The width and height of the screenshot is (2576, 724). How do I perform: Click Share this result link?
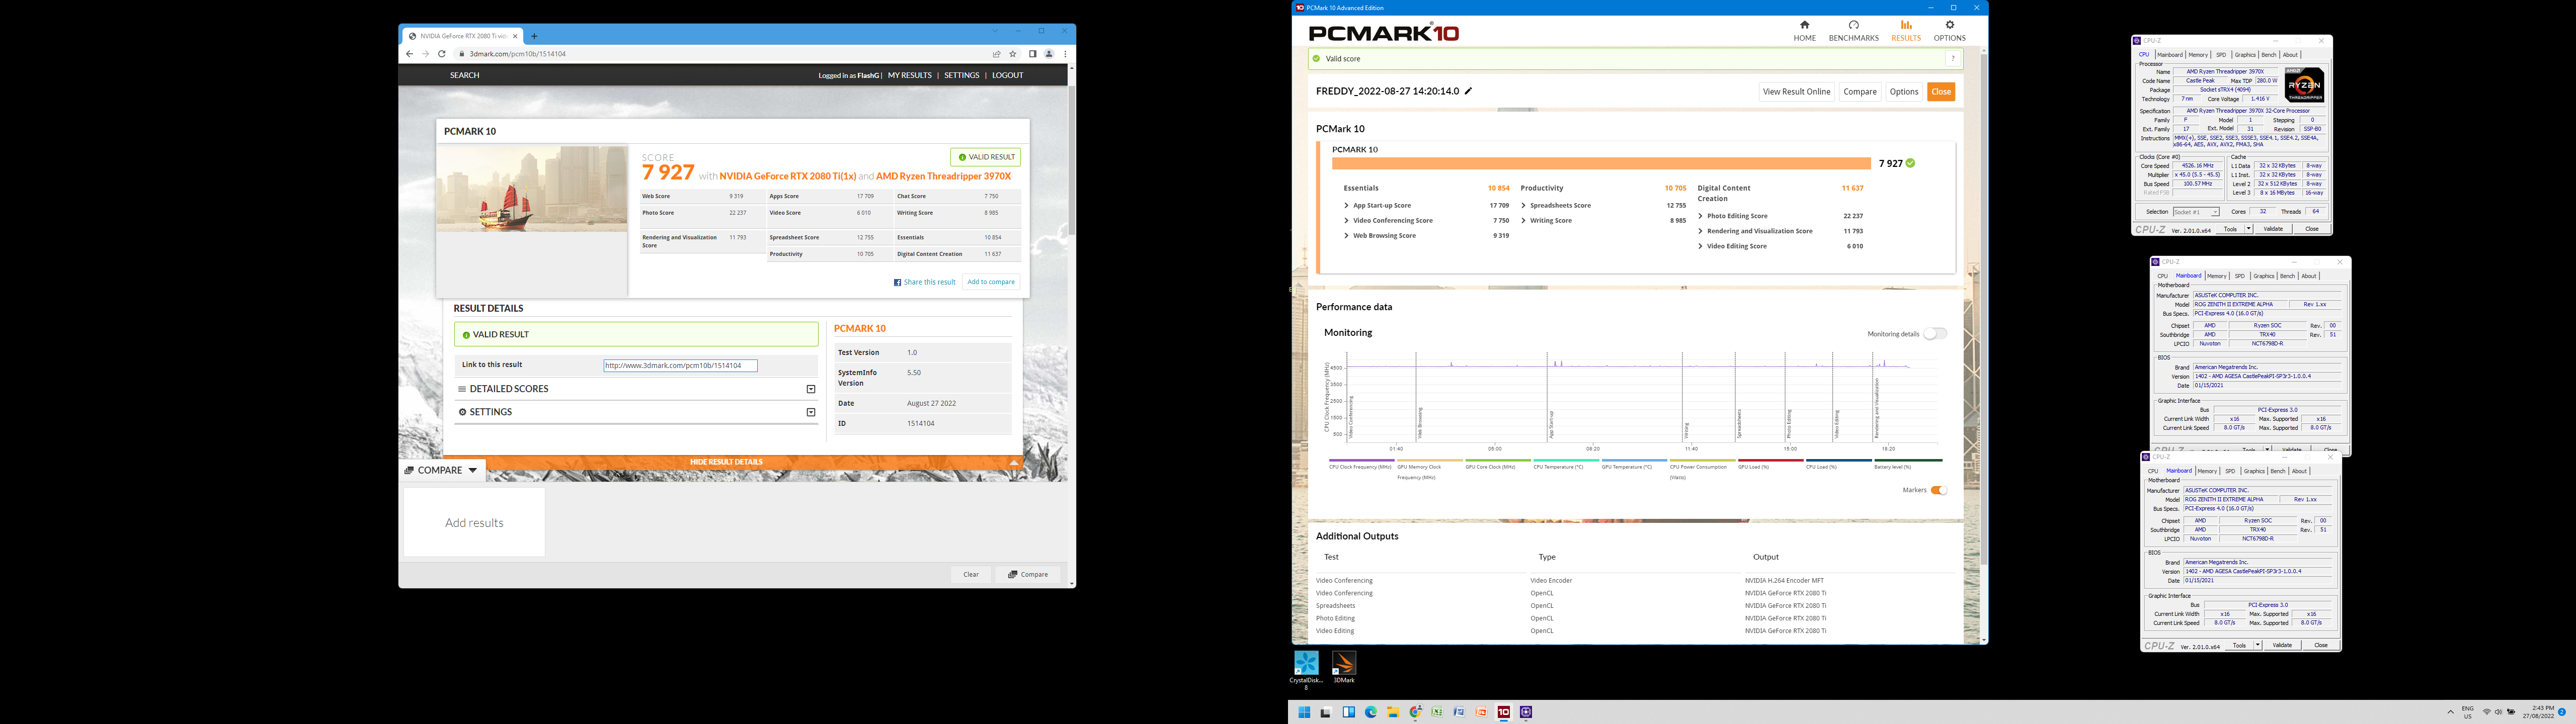[x=925, y=282]
